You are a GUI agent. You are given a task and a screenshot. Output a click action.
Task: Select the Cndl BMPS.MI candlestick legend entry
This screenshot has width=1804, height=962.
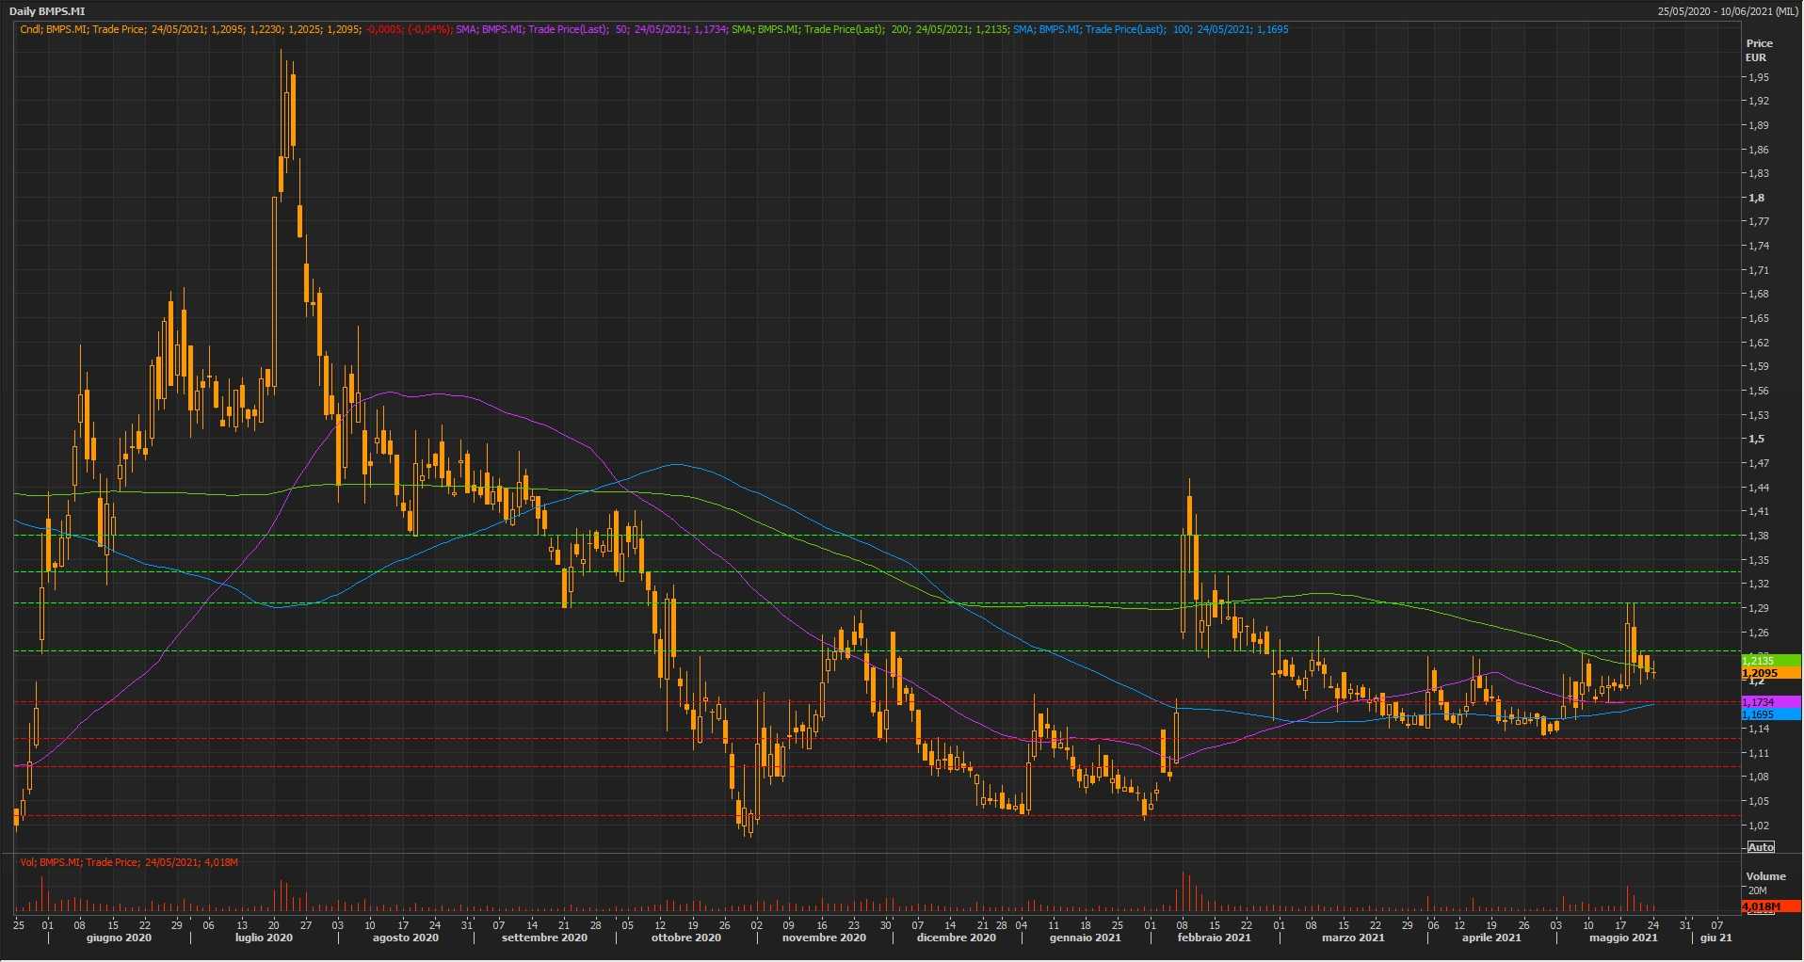[235, 29]
